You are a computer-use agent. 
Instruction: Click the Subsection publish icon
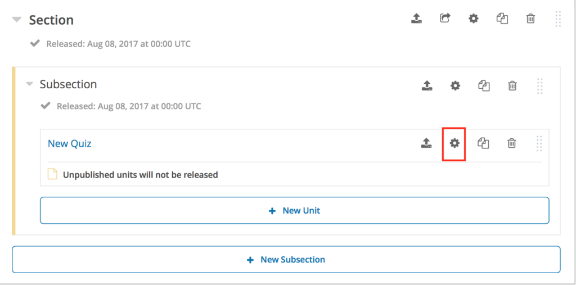point(426,86)
